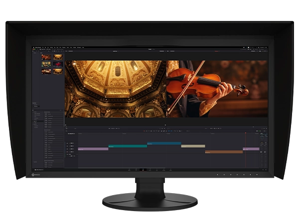Play the timeline viewer forward

tap(217, 128)
